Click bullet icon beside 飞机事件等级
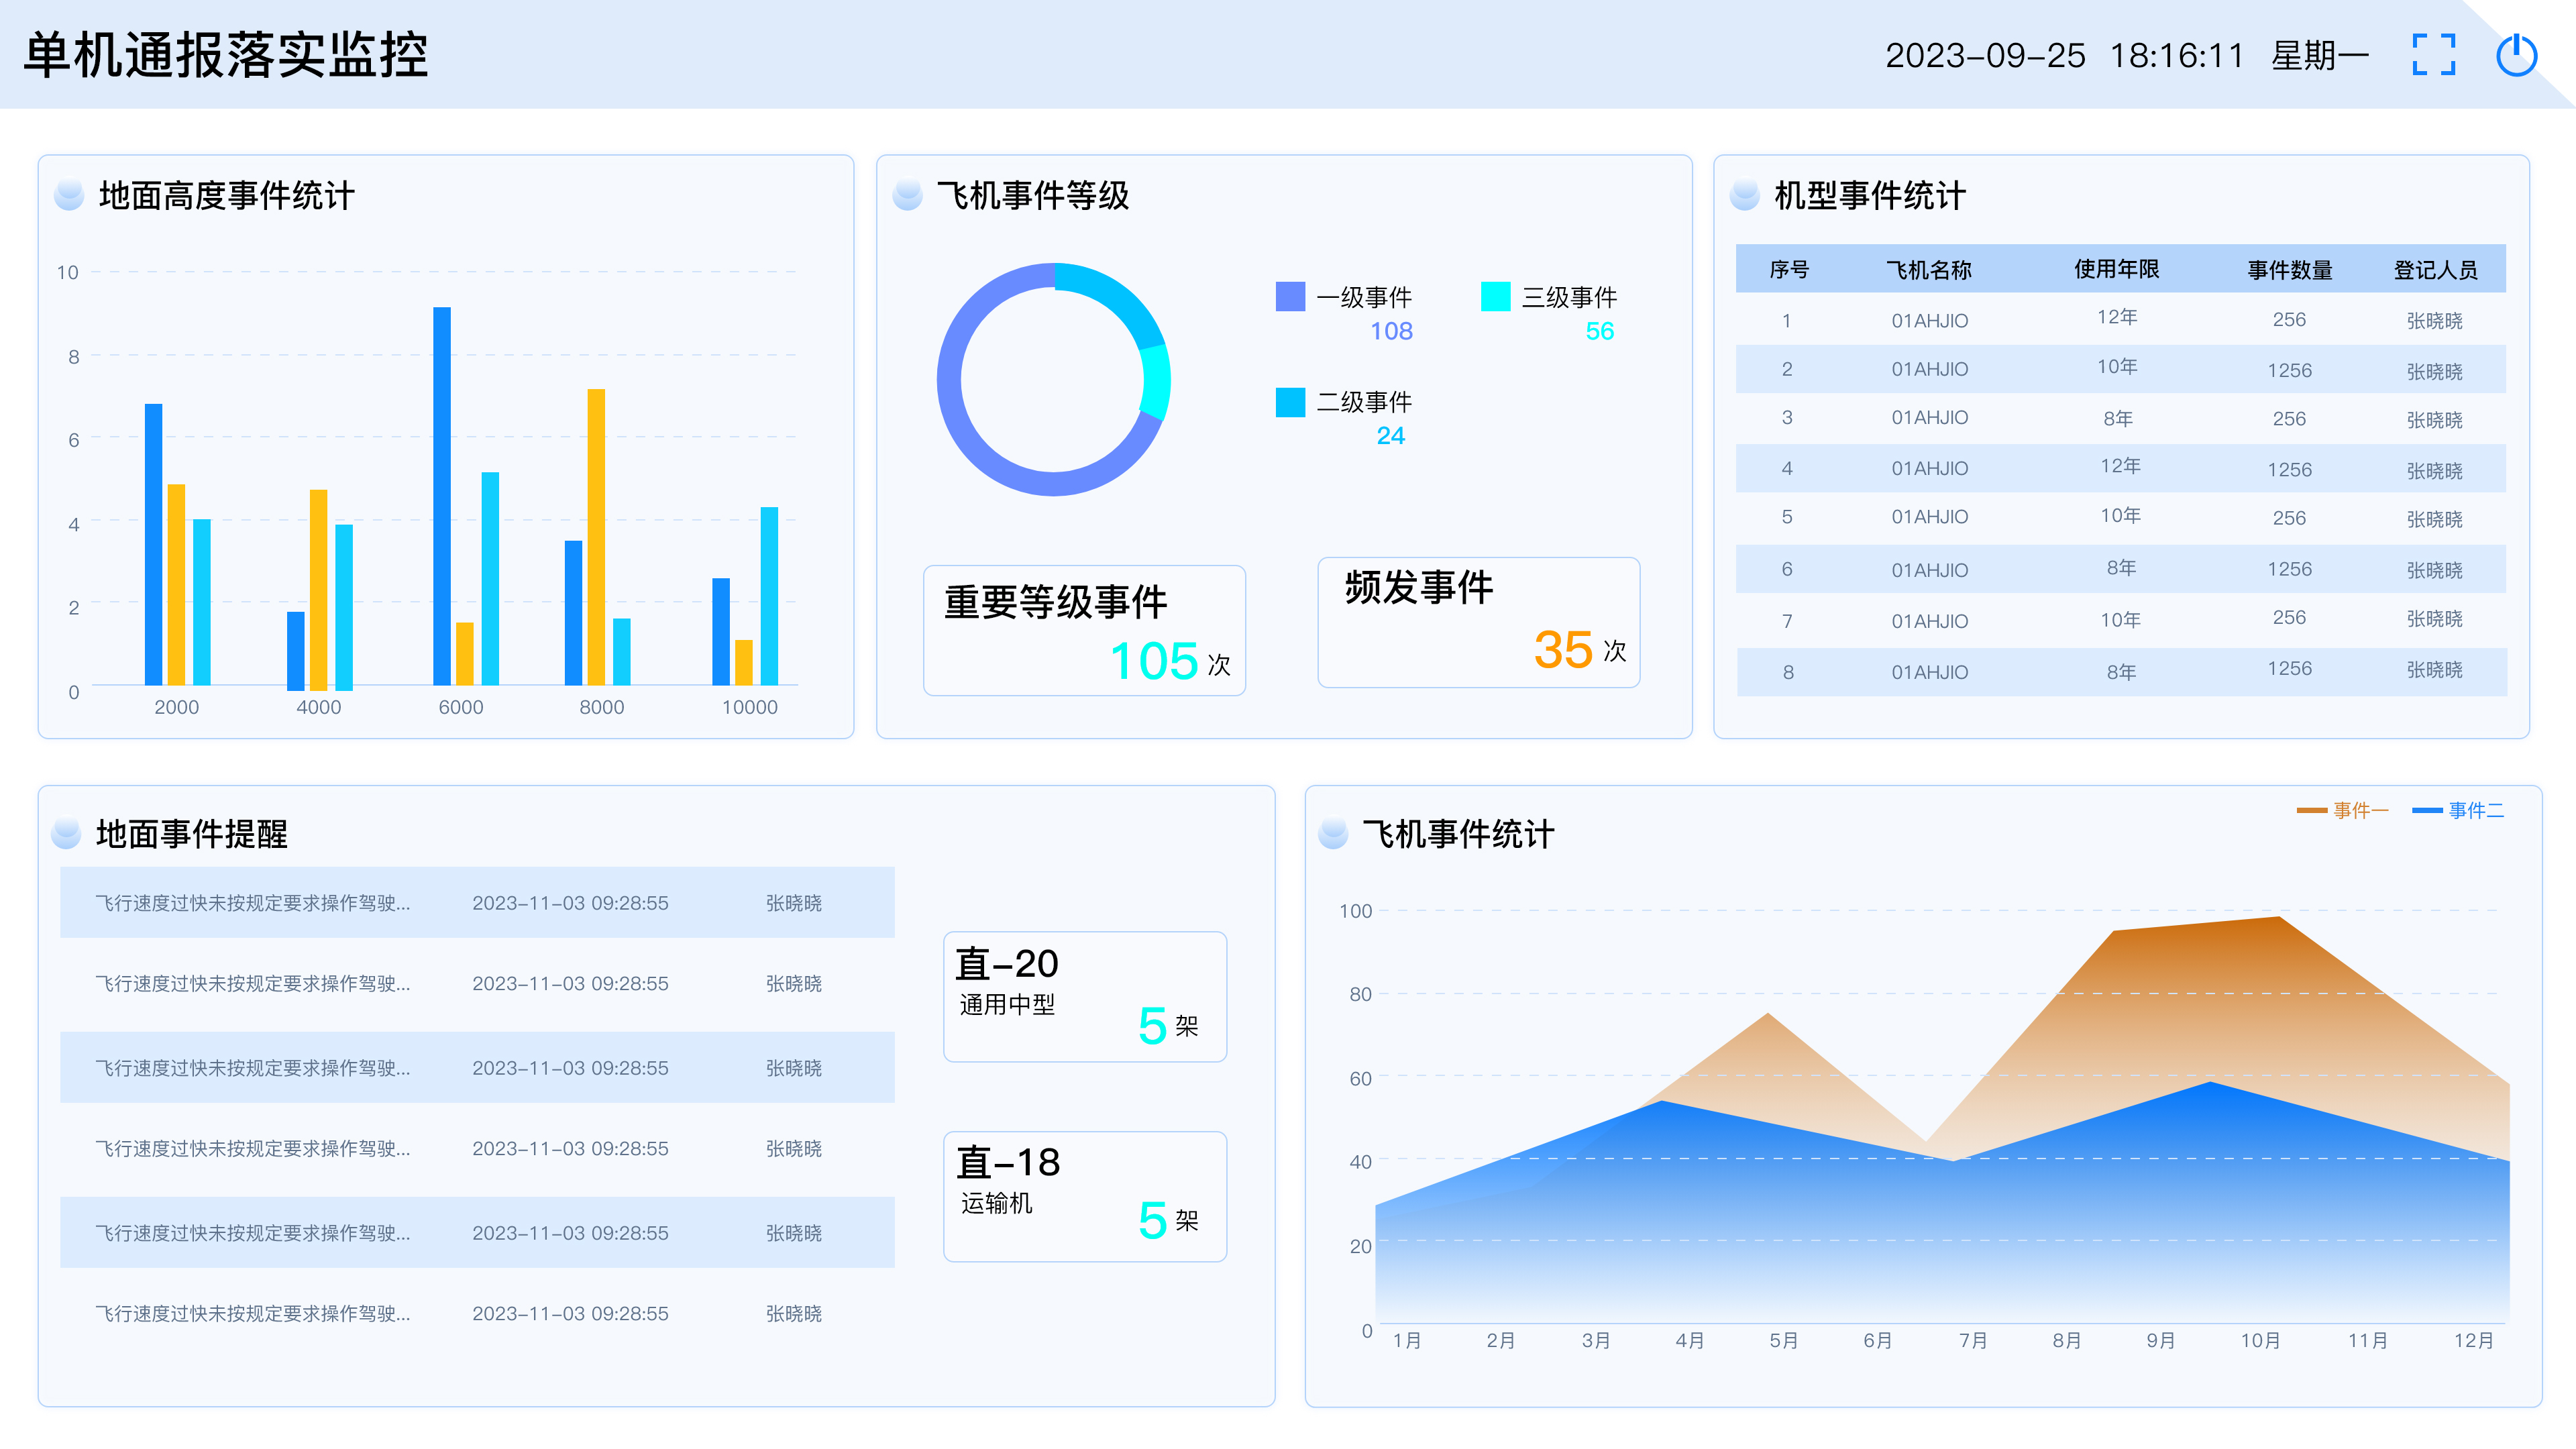Screen dimensions: 2576x1449 click(x=907, y=195)
